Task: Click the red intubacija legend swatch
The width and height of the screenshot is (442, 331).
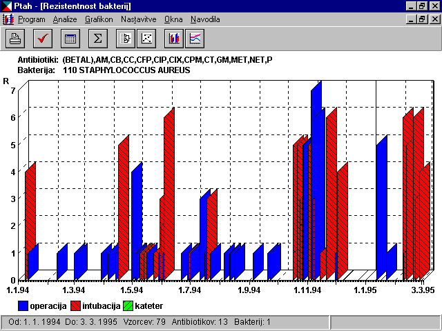Action: 75,306
